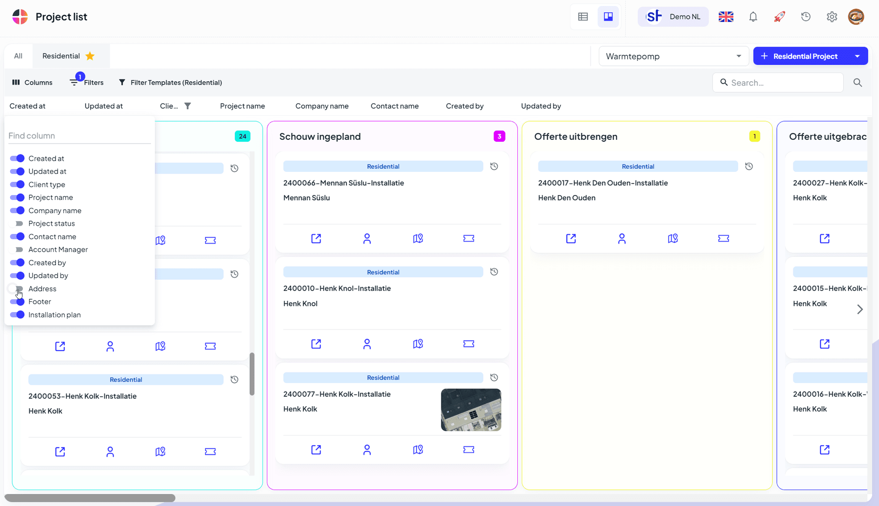Open Filter Templates (Residential) menu

170,83
